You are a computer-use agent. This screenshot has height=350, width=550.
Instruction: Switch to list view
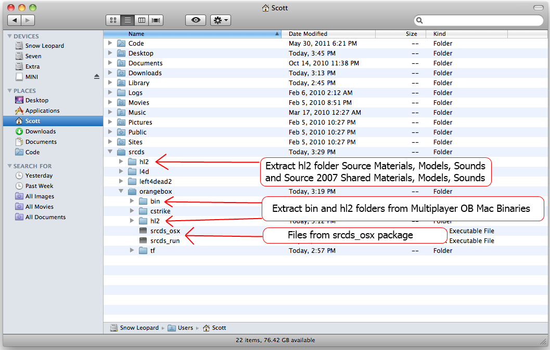tap(127, 20)
